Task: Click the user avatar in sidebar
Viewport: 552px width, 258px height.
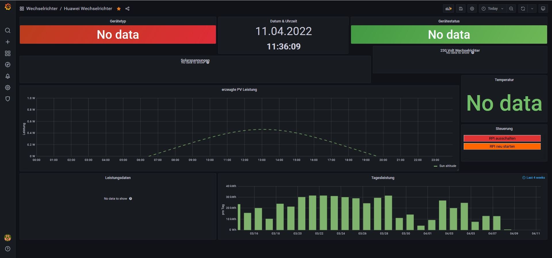Action: pyautogui.click(x=8, y=238)
